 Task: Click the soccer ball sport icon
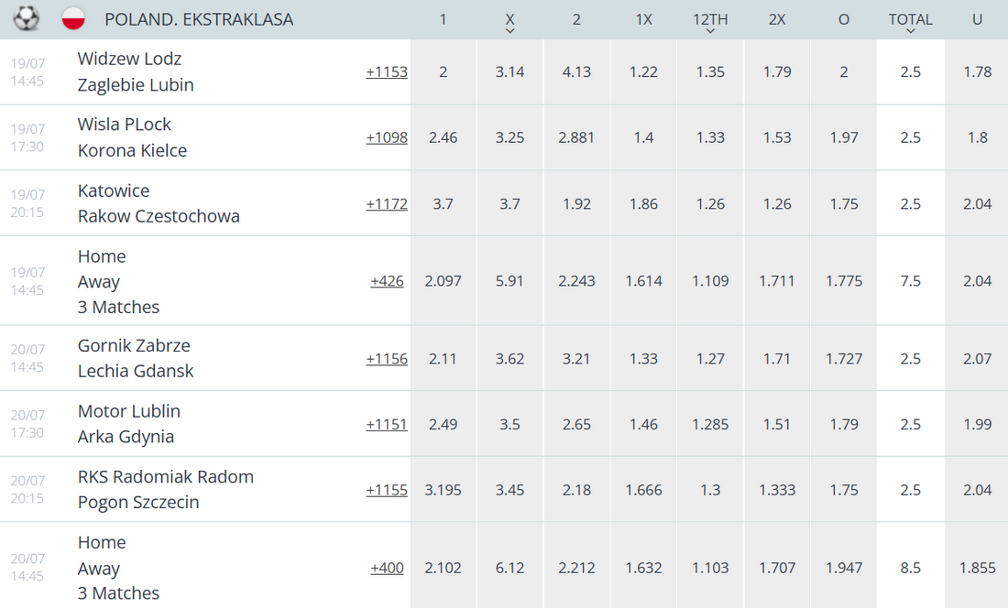[x=27, y=18]
